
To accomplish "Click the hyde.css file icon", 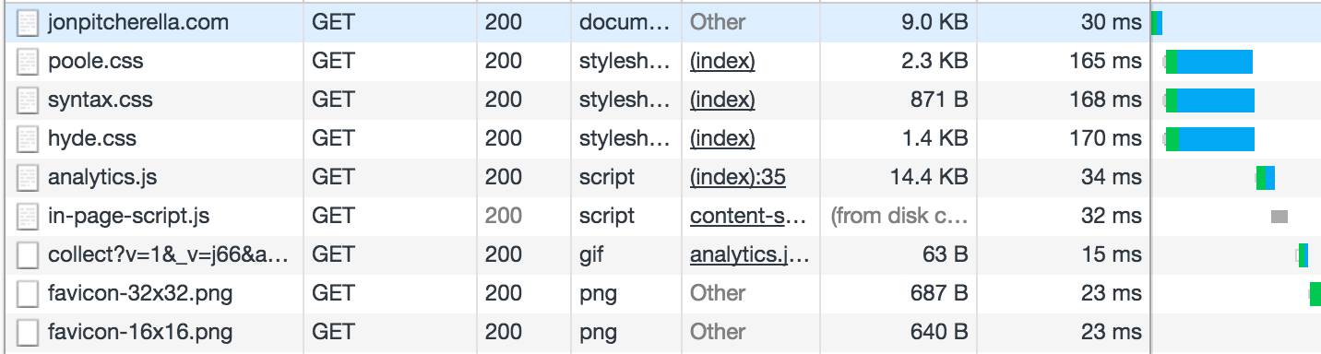I will (29, 139).
